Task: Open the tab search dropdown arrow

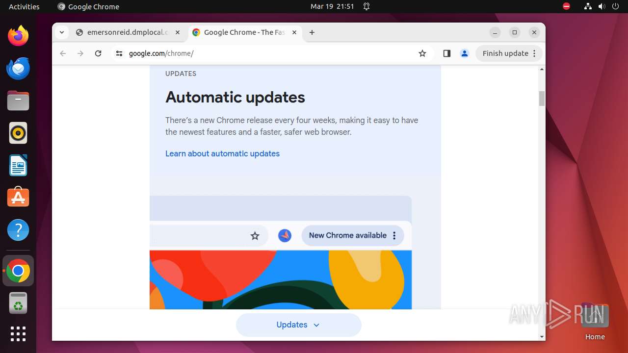Action: coord(61,32)
